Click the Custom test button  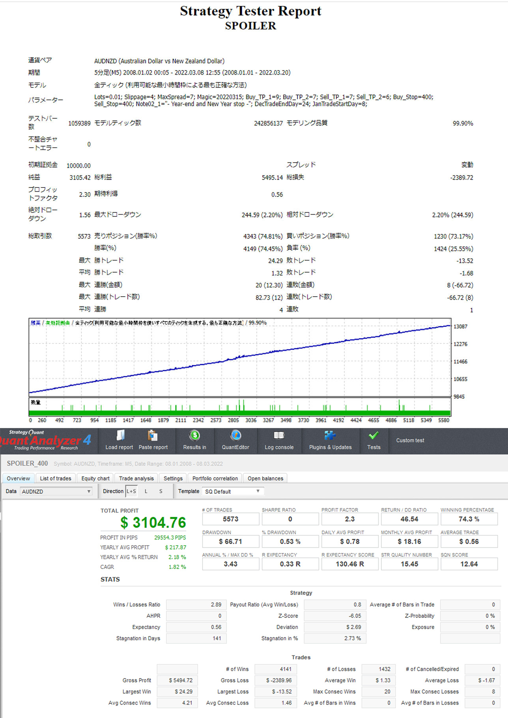(x=410, y=440)
